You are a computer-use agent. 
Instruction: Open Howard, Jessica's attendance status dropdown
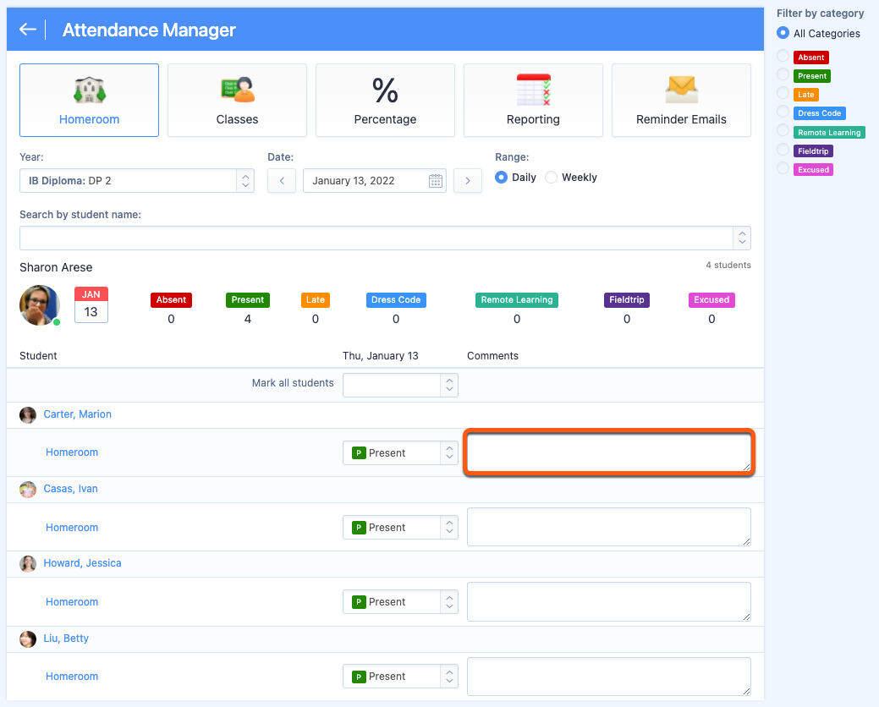pyautogui.click(x=400, y=601)
